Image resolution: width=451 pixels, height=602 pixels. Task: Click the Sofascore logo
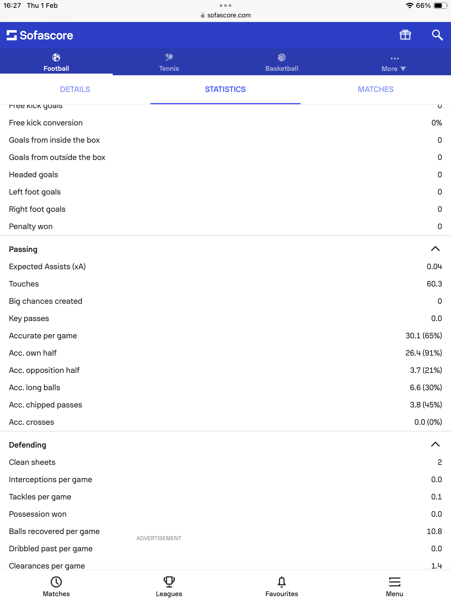(x=40, y=35)
